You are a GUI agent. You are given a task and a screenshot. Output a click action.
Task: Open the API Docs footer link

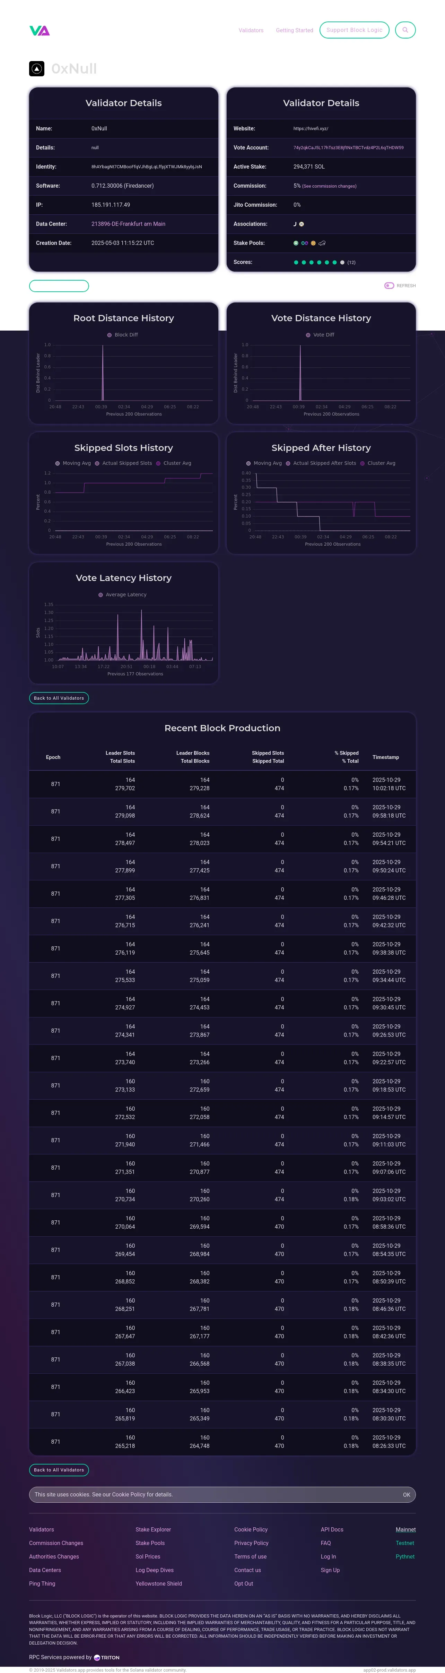[x=332, y=1529]
